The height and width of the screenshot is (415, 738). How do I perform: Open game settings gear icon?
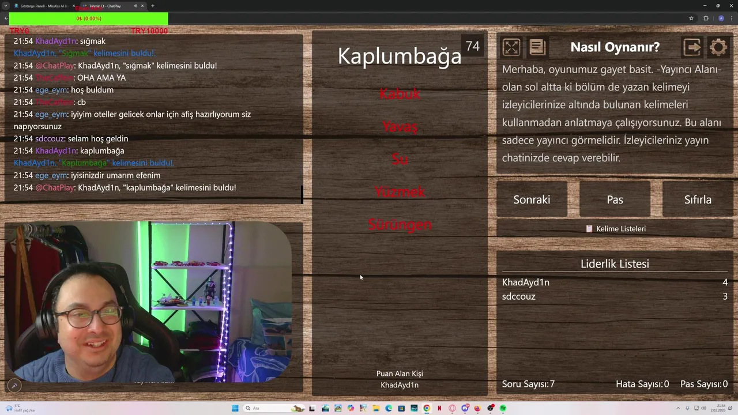point(718,47)
